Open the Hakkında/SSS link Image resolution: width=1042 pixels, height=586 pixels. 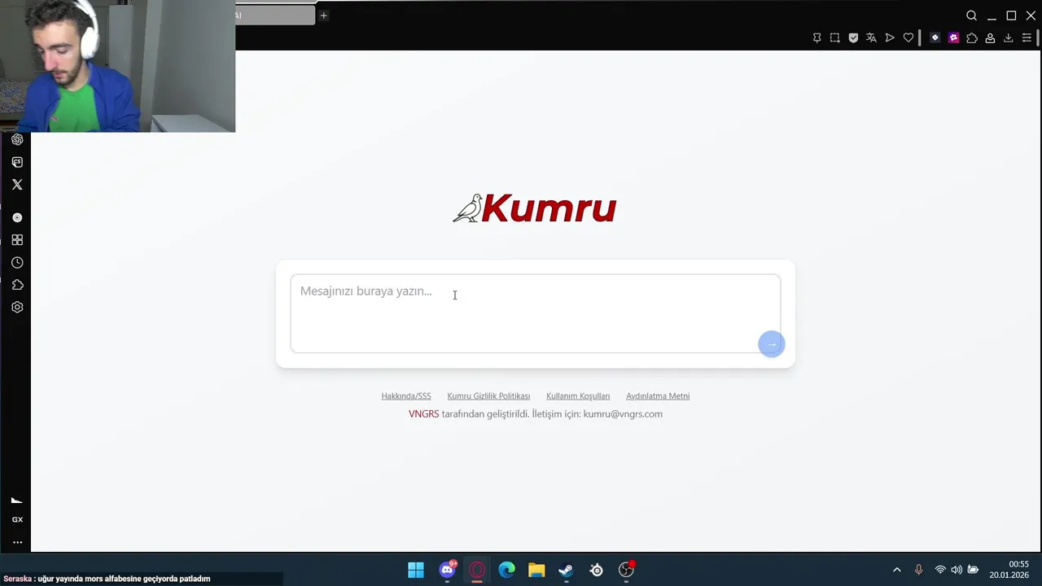click(406, 396)
